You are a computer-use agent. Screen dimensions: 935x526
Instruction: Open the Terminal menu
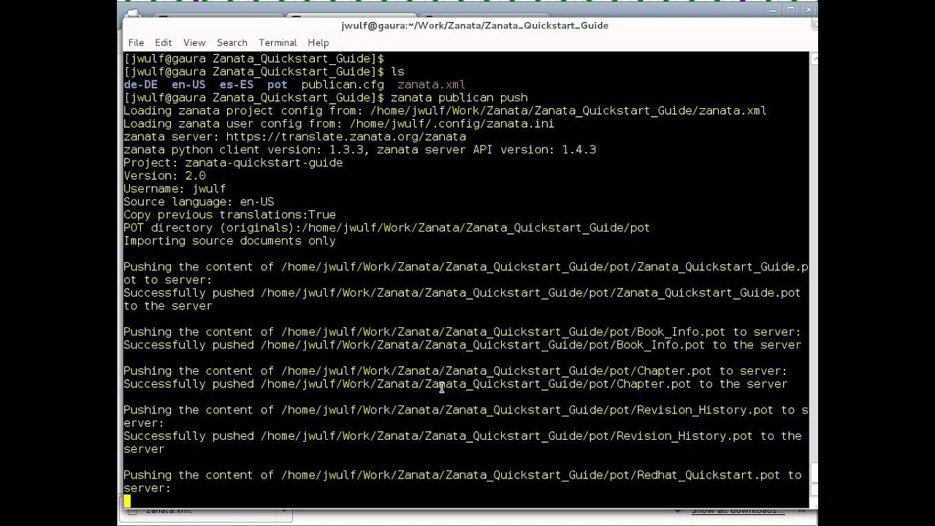(278, 42)
